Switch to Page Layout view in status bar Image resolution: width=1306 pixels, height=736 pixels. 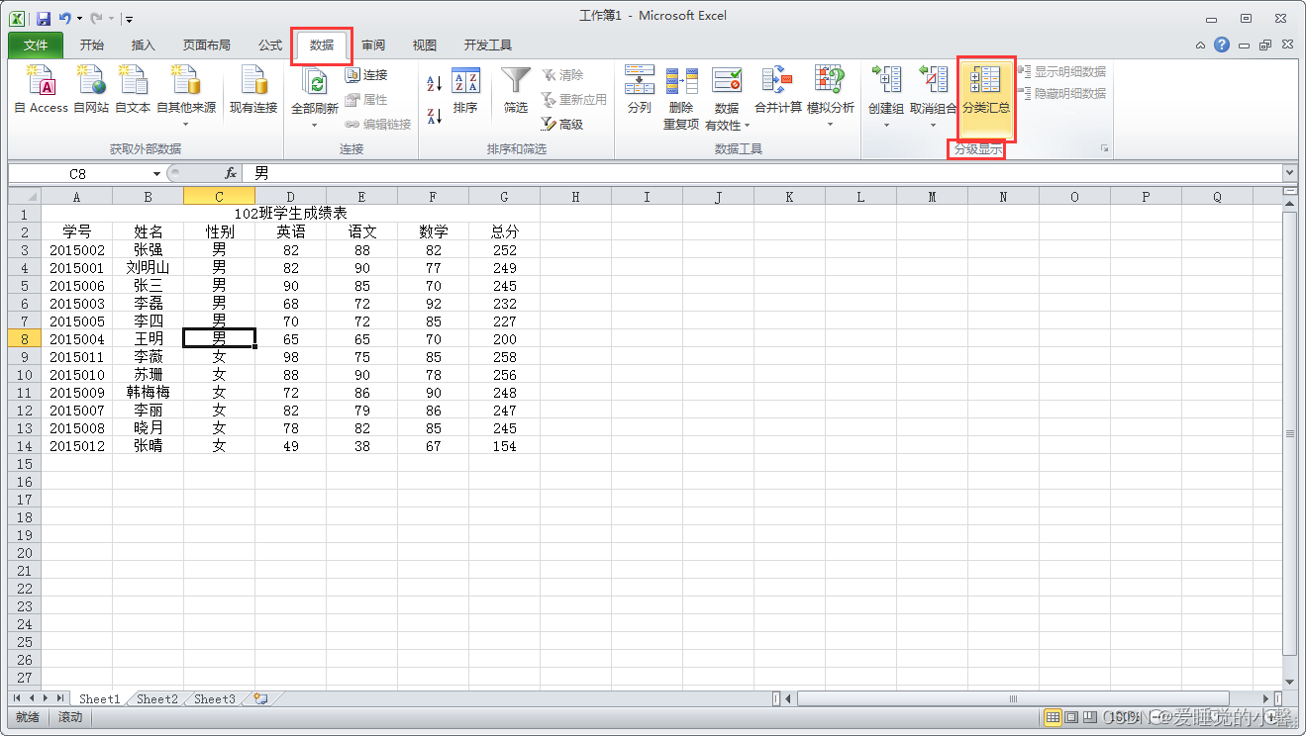pos(1071,717)
